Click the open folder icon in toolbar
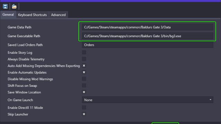Image resolution: width=221 pixels, height=124 pixels. tap(14, 7)
